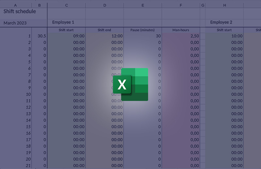
Task: Select shift end cell on day 20
Action: click(104, 159)
